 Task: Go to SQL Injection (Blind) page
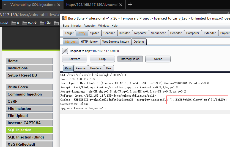29,137
